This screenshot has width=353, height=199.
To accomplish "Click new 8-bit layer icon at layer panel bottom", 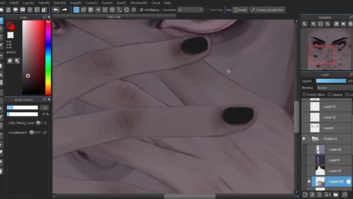I will pyautogui.click(x=312, y=195).
